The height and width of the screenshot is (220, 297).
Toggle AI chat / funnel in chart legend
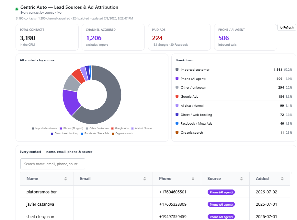pyautogui.click(x=142, y=128)
